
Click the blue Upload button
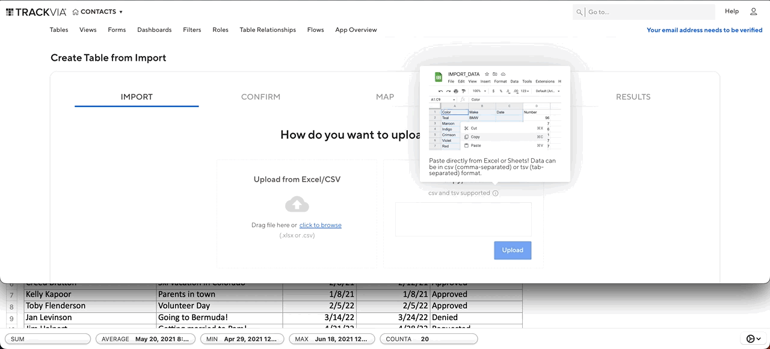pyautogui.click(x=513, y=250)
